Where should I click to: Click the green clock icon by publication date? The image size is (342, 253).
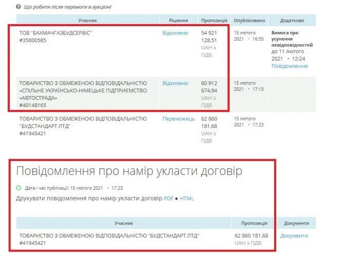click(19, 188)
